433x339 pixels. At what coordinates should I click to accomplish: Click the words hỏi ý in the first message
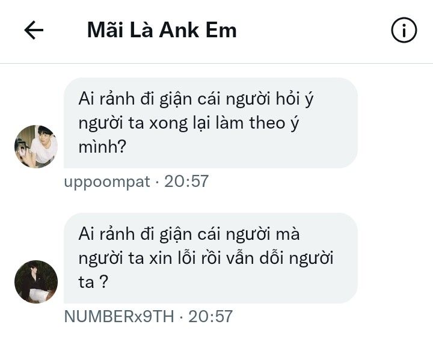295,99
